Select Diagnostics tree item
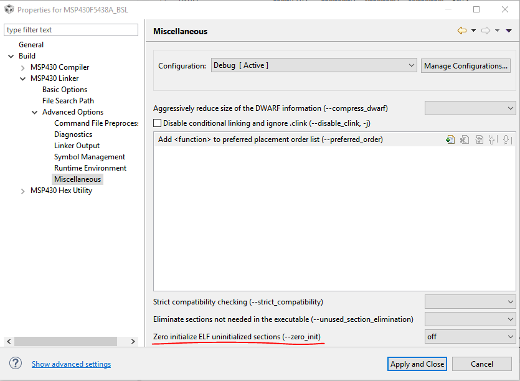This screenshot has width=520, height=381. pyautogui.click(x=73, y=134)
